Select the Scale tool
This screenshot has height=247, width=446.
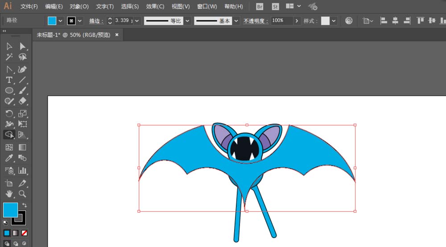tap(22, 113)
